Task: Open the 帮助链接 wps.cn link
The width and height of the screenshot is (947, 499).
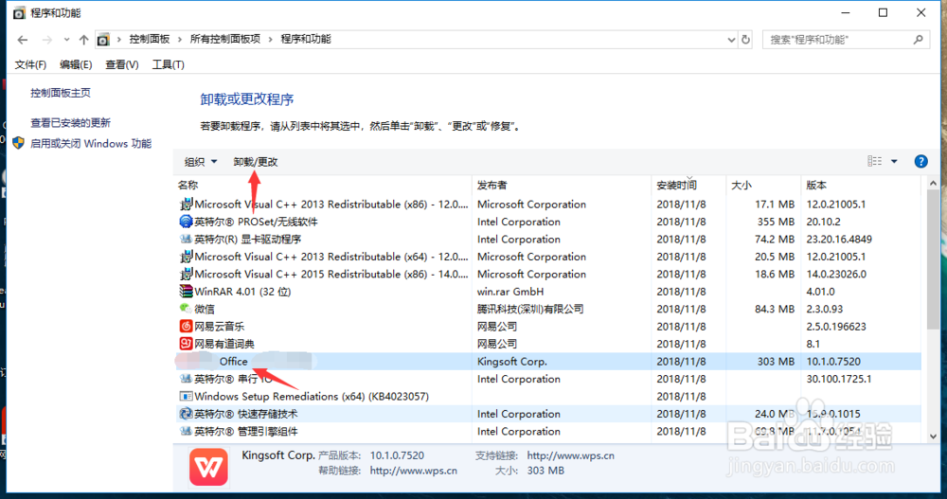Action: coord(413,471)
